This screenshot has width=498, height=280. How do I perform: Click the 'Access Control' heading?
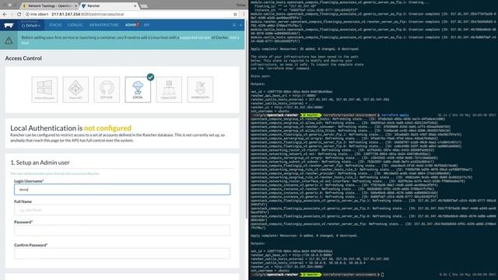click(23, 58)
